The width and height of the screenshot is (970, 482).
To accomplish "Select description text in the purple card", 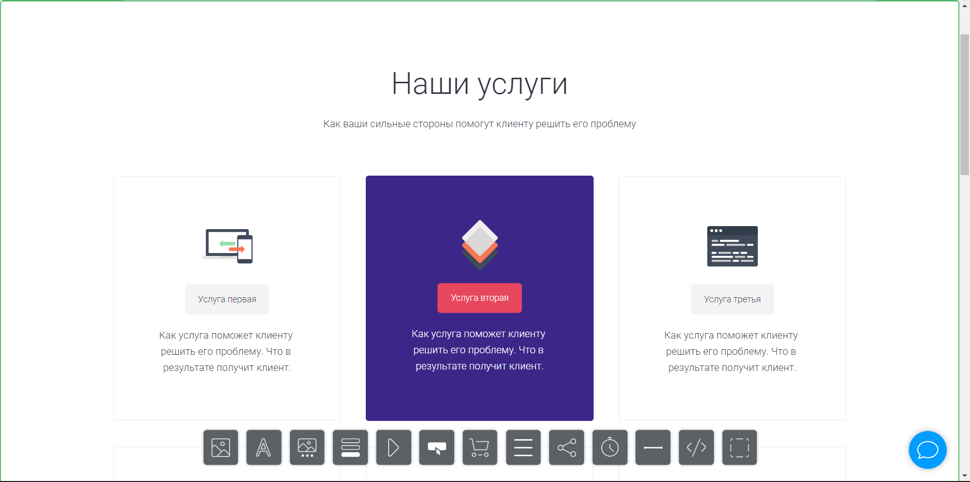I will coord(479,350).
